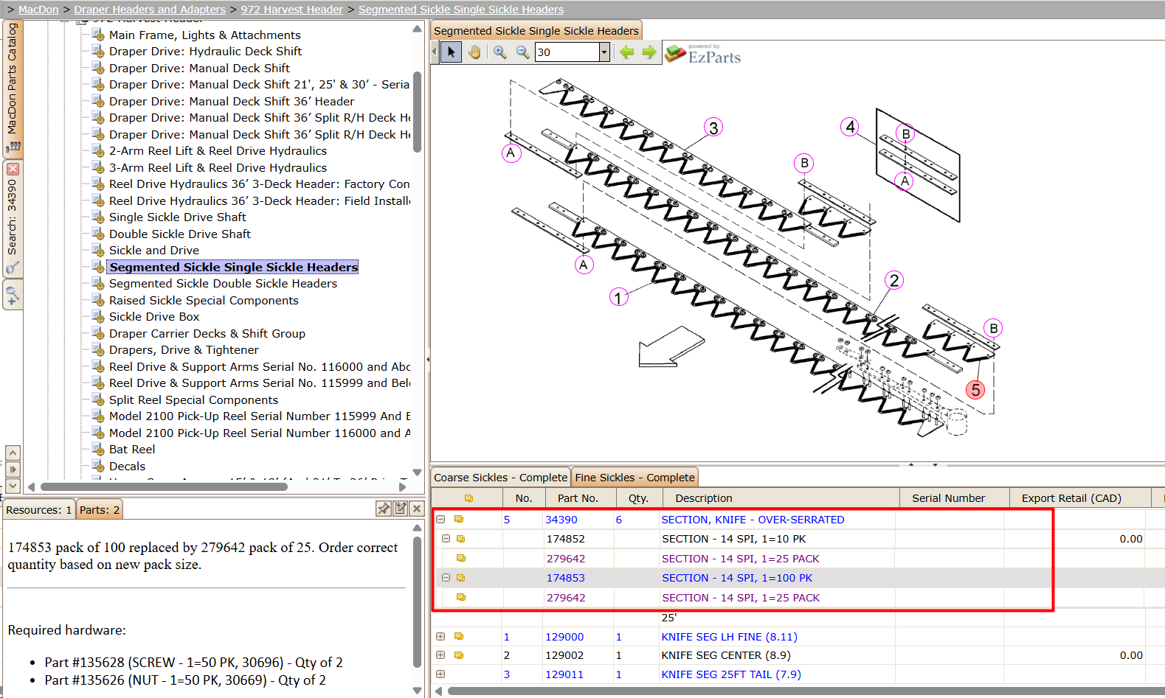Collapse the row for part 34390

point(440,520)
